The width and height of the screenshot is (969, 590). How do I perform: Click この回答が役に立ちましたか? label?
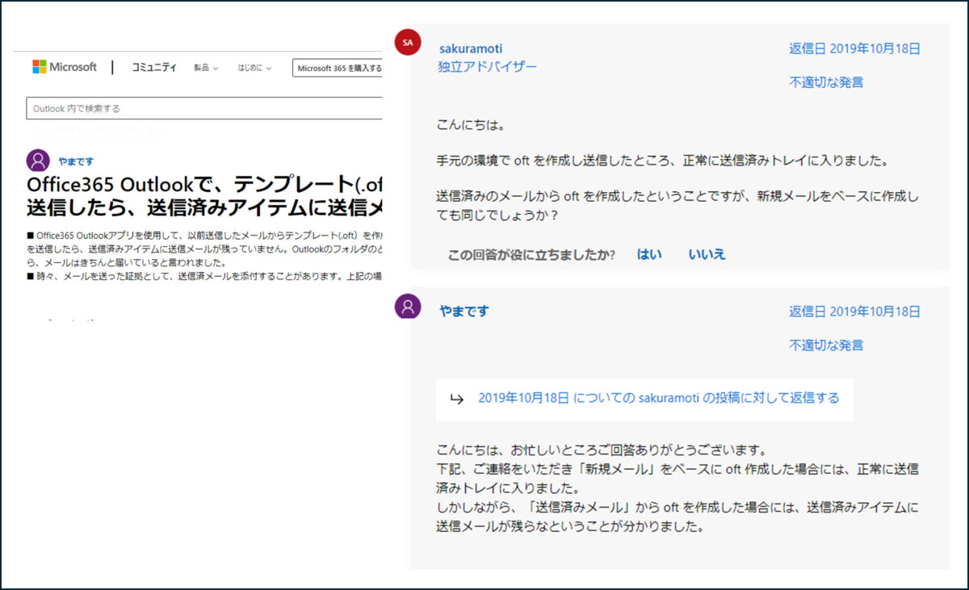531,255
